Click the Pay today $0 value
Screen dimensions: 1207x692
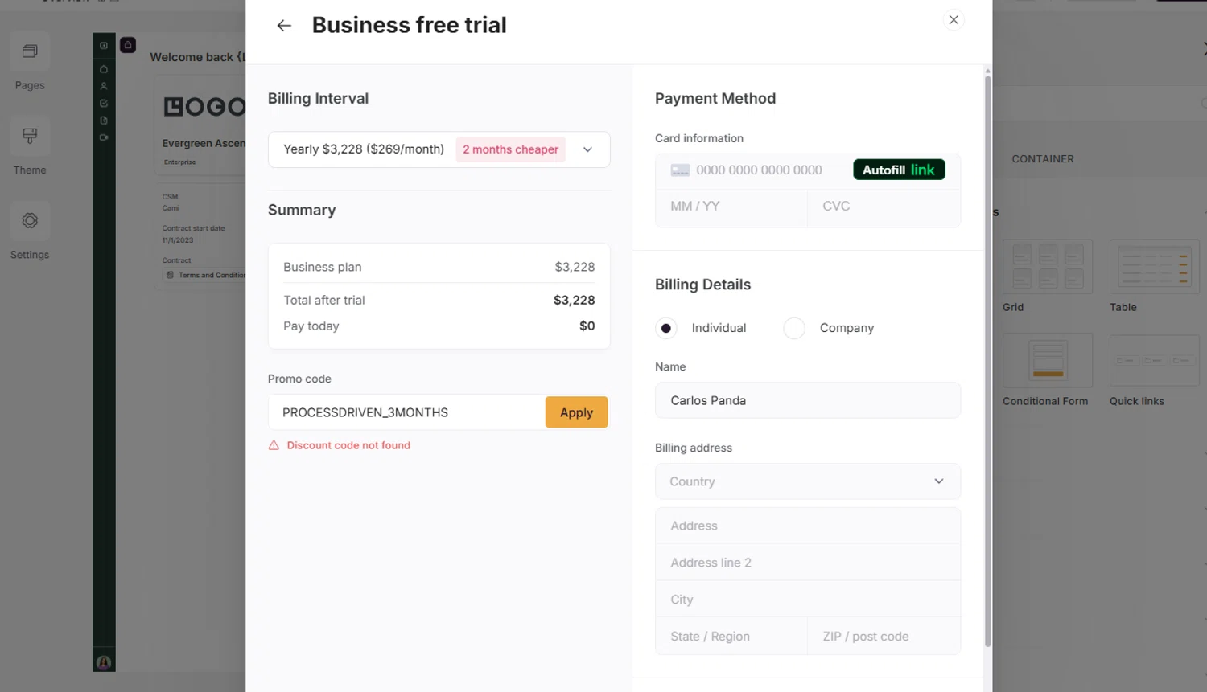point(587,326)
